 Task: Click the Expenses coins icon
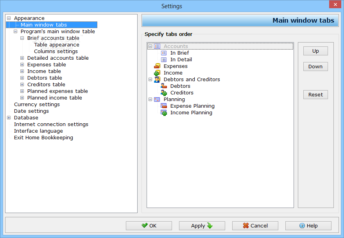point(157,66)
